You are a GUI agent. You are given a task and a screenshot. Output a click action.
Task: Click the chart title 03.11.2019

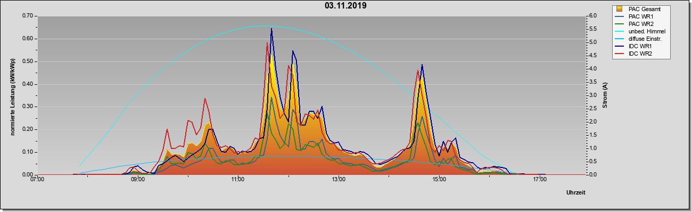coord(345,6)
